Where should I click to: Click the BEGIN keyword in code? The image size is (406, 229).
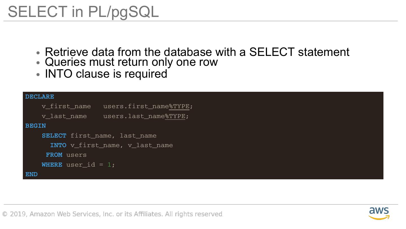click(36, 126)
